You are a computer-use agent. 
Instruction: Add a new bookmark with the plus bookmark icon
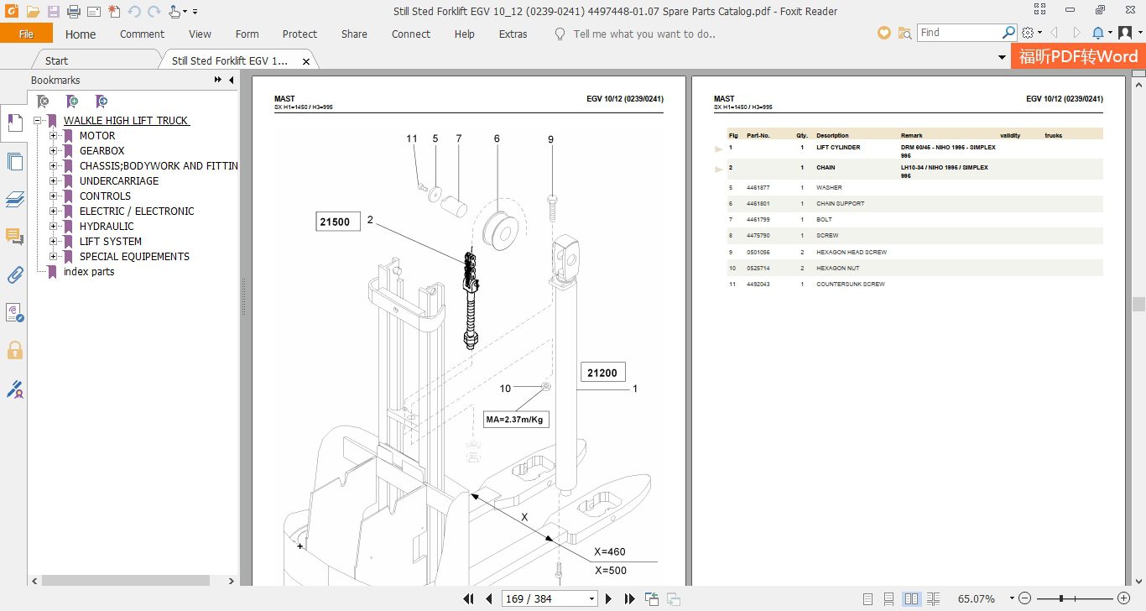[73, 102]
